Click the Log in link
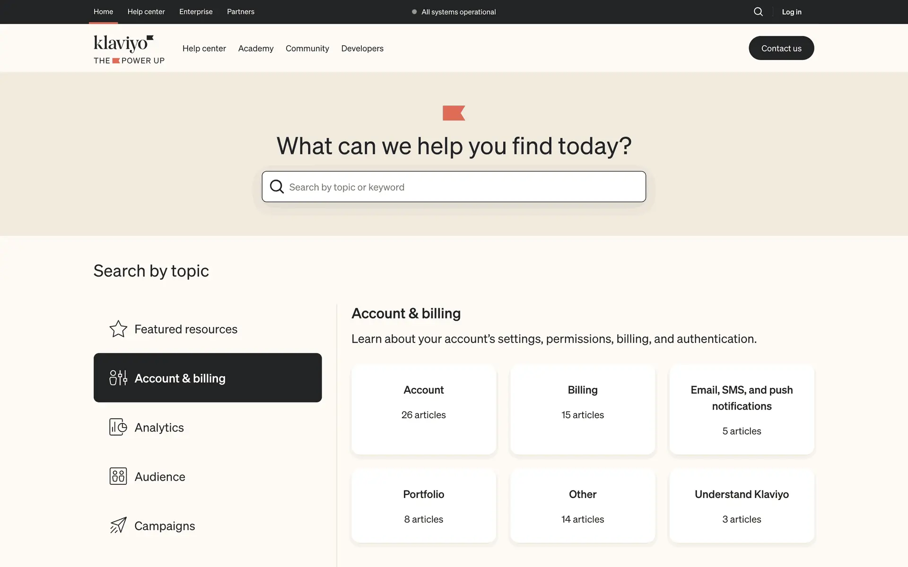The image size is (908, 567). coord(791,12)
